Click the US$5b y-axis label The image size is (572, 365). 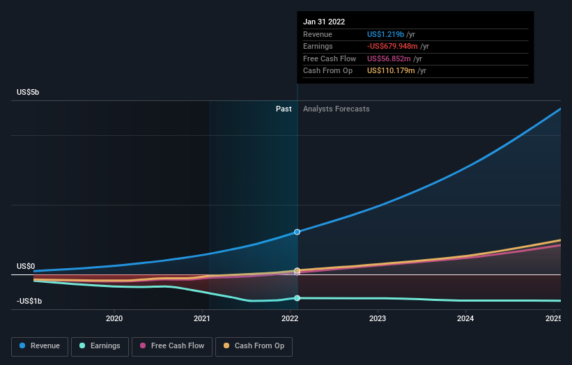click(28, 92)
